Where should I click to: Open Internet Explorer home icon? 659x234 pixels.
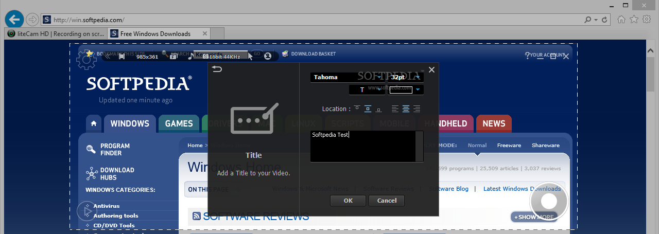(x=622, y=19)
